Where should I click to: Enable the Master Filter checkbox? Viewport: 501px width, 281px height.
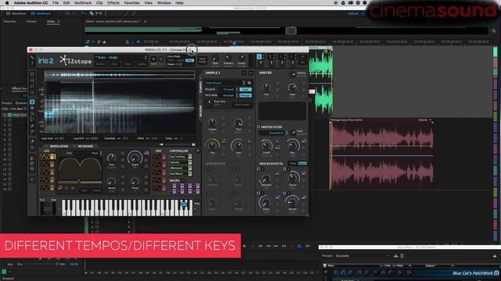coord(258,126)
